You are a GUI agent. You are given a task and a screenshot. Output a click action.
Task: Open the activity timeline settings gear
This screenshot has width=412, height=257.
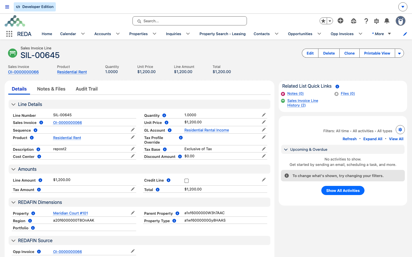tap(400, 130)
